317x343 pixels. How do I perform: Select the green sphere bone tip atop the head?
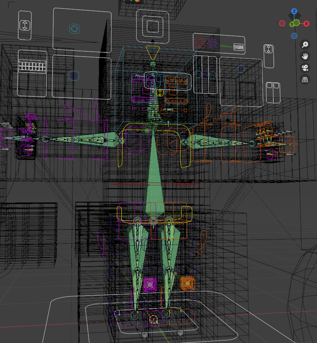tap(153, 64)
